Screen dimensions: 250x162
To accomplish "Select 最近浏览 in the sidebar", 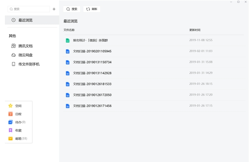I will click(32, 20).
